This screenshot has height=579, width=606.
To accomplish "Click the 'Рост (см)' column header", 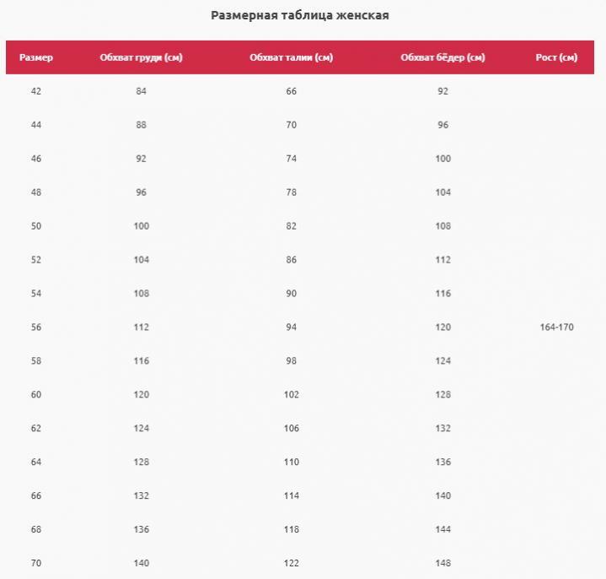I will click(556, 58).
